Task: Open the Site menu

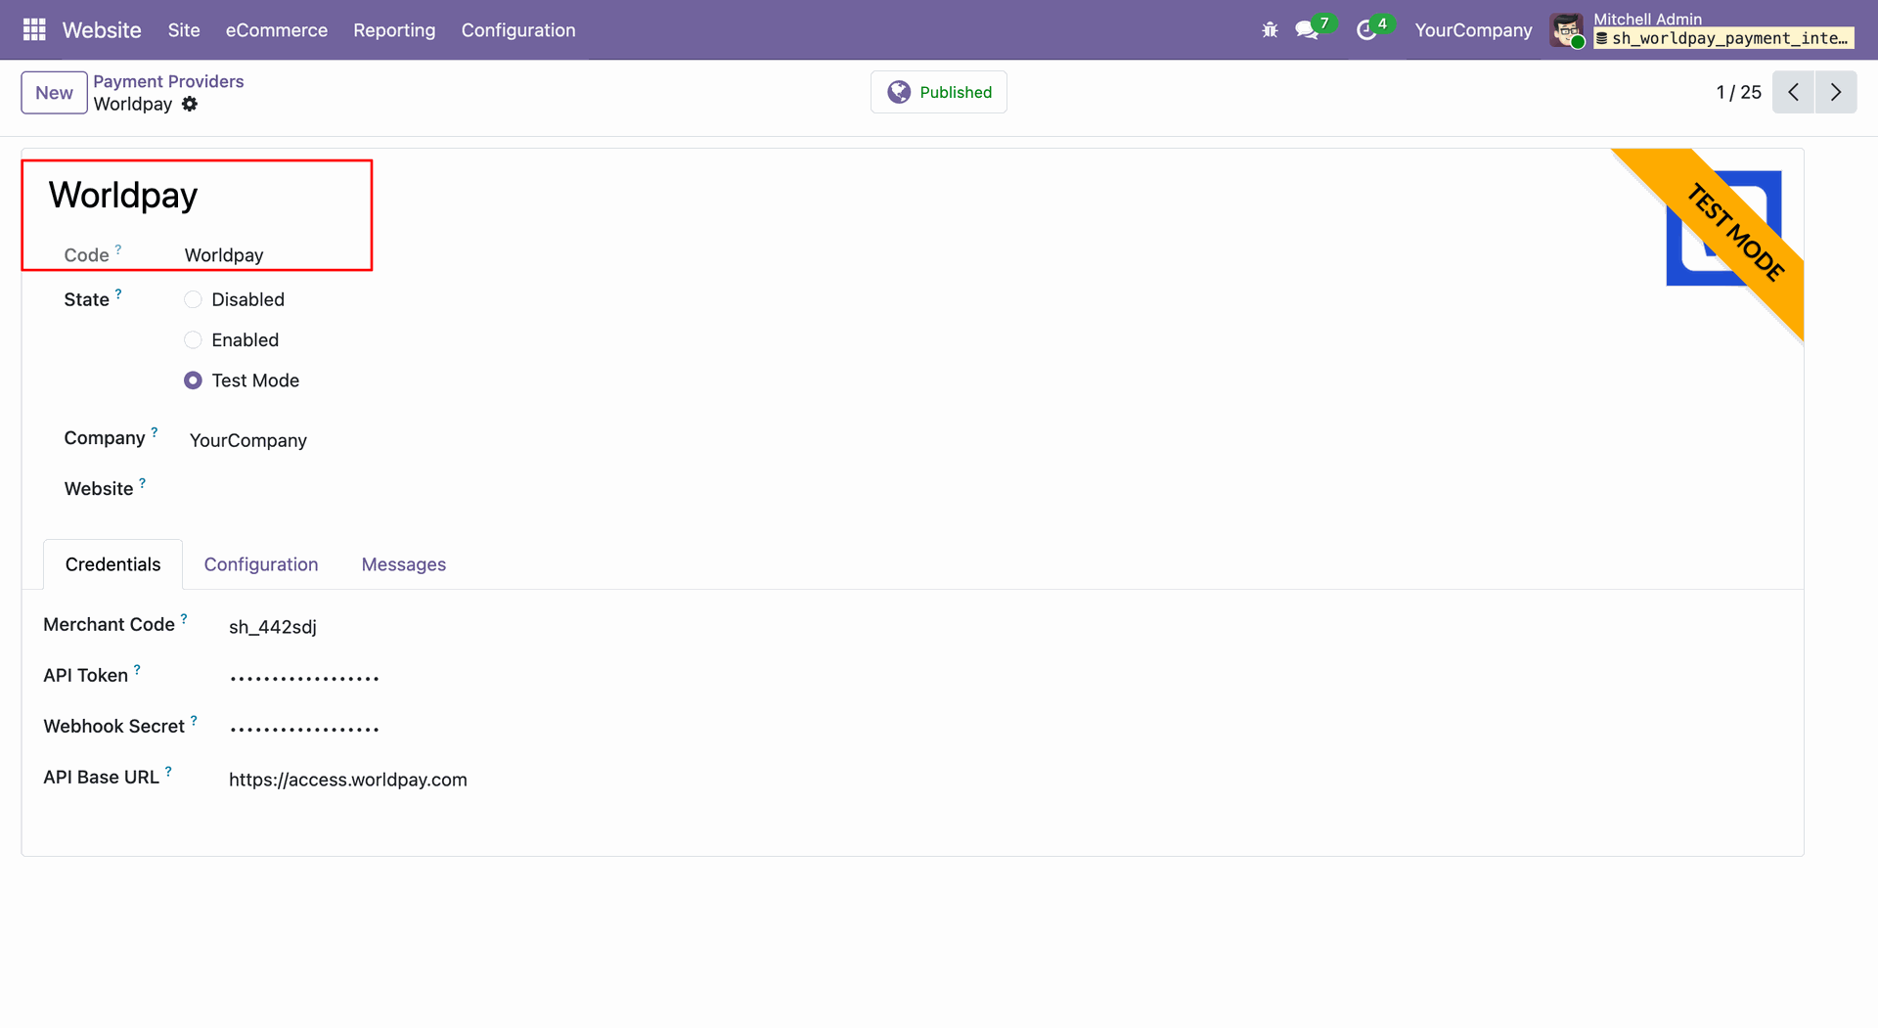Action: tap(184, 30)
